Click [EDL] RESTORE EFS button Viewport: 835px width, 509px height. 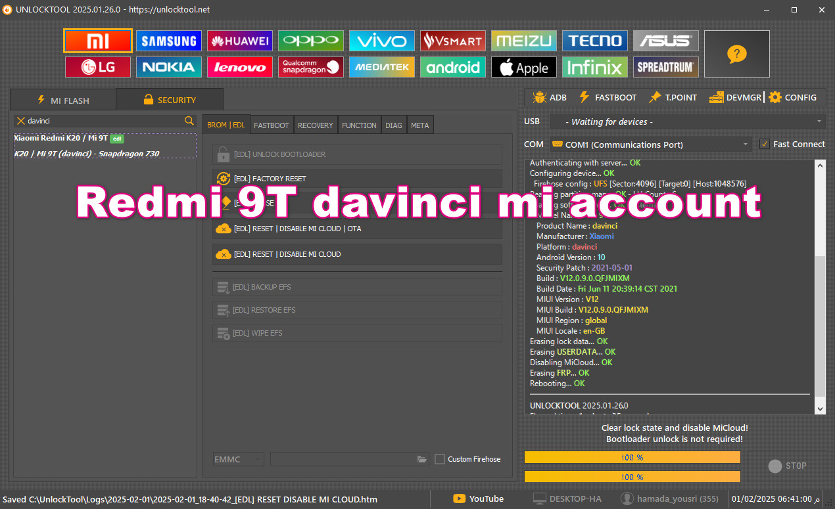tap(357, 310)
